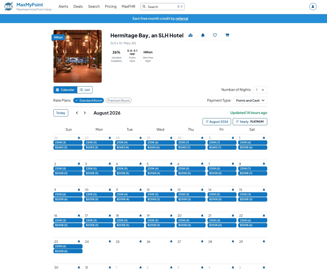
Task: Select $2058 (4) rate on August 20
Action: pyautogui.click(x=191, y=225)
